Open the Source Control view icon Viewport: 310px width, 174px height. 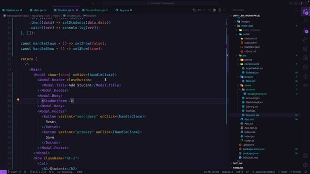(x=306, y=30)
